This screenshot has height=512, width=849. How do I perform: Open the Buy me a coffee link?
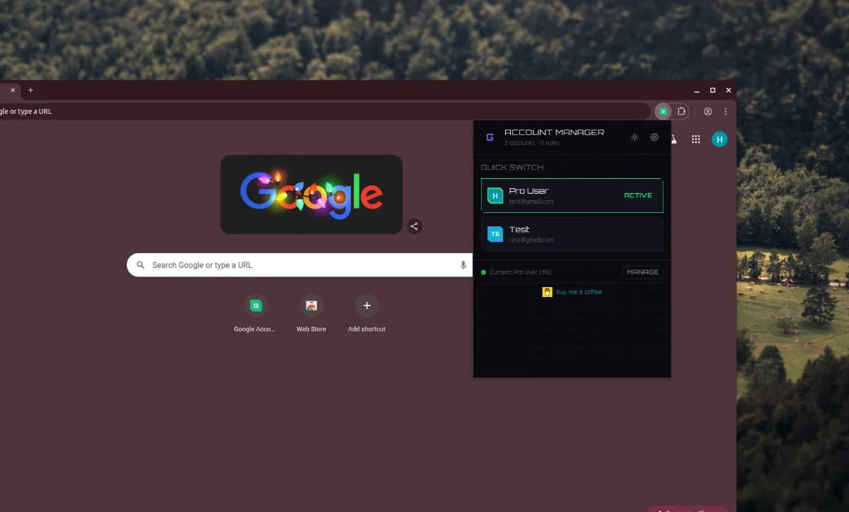(579, 291)
